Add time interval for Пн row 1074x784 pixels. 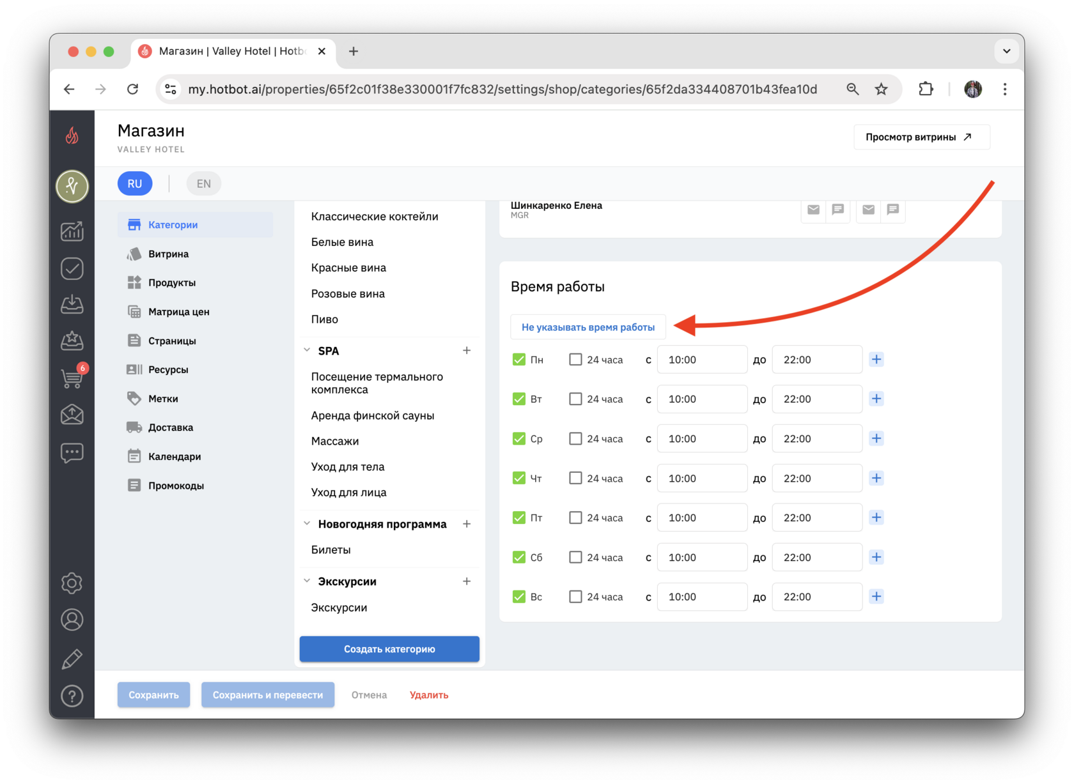pos(876,359)
